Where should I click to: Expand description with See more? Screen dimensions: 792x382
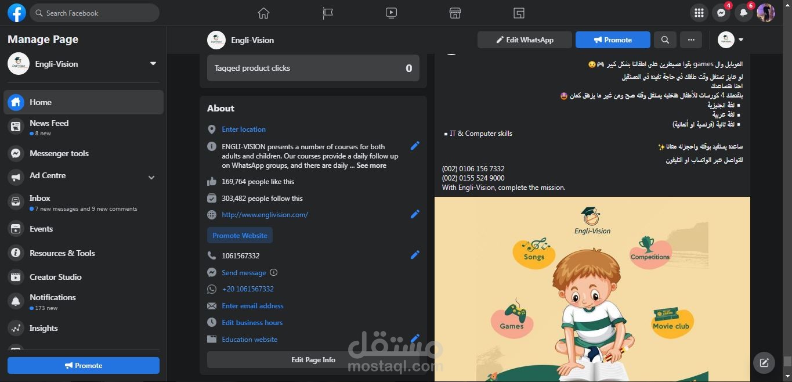(371, 165)
